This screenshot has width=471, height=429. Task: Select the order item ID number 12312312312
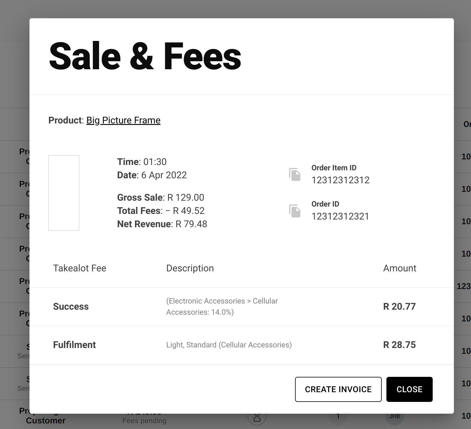click(340, 180)
